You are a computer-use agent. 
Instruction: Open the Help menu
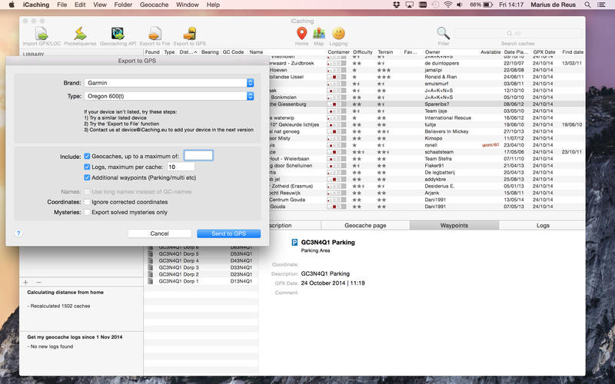(213, 5)
